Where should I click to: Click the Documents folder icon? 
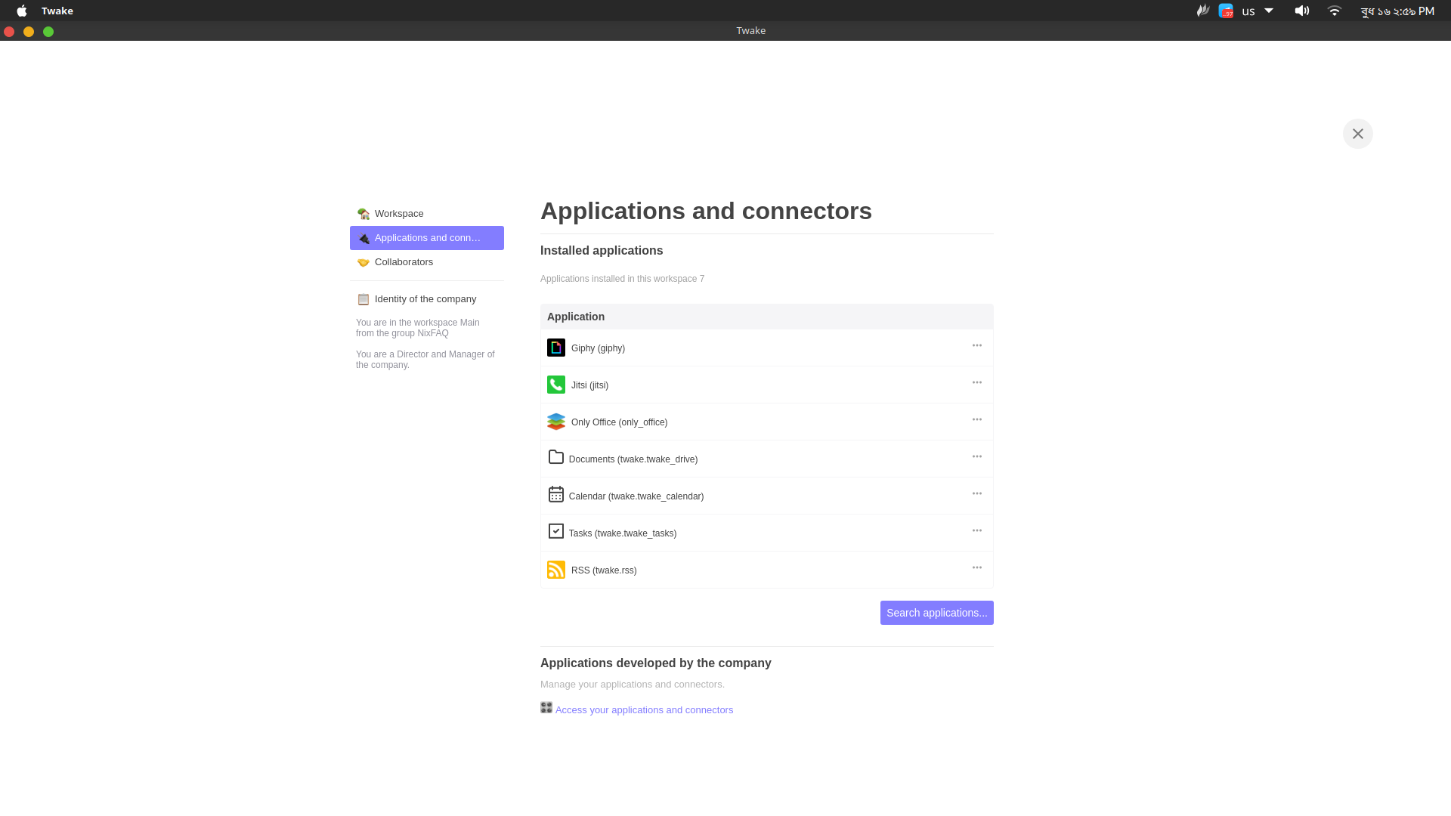(x=556, y=457)
